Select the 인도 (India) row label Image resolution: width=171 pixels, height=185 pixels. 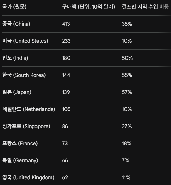(x=15, y=58)
